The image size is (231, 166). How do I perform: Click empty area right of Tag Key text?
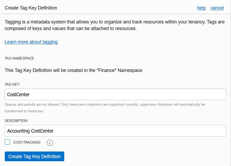point(132,94)
